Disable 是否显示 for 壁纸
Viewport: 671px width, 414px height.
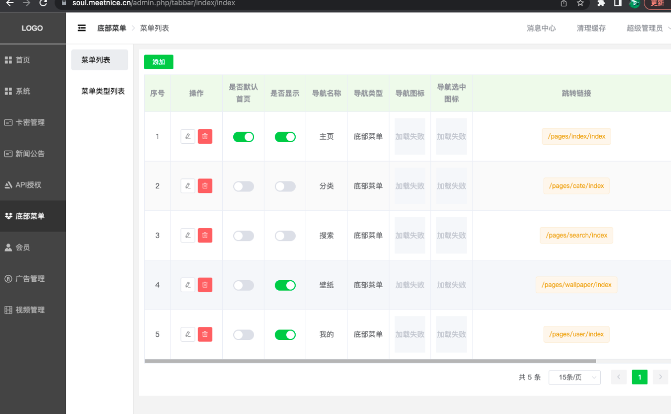click(285, 285)
